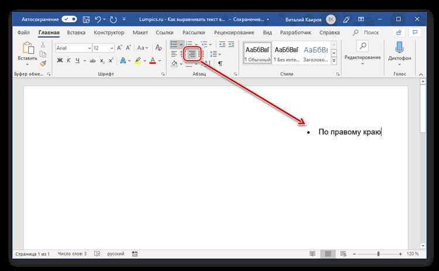Toggle bulleted list

click(174, 44)
